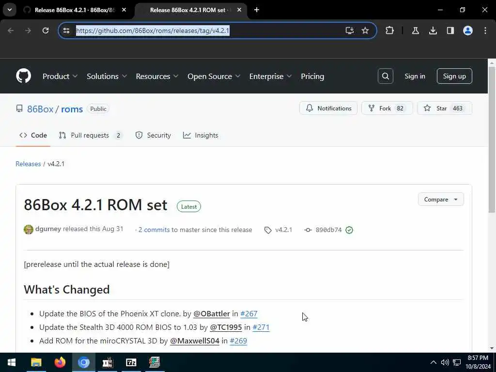Viewport: 496px width, 372px height.
Task: Open pull request #267
Action: point(248,313)
